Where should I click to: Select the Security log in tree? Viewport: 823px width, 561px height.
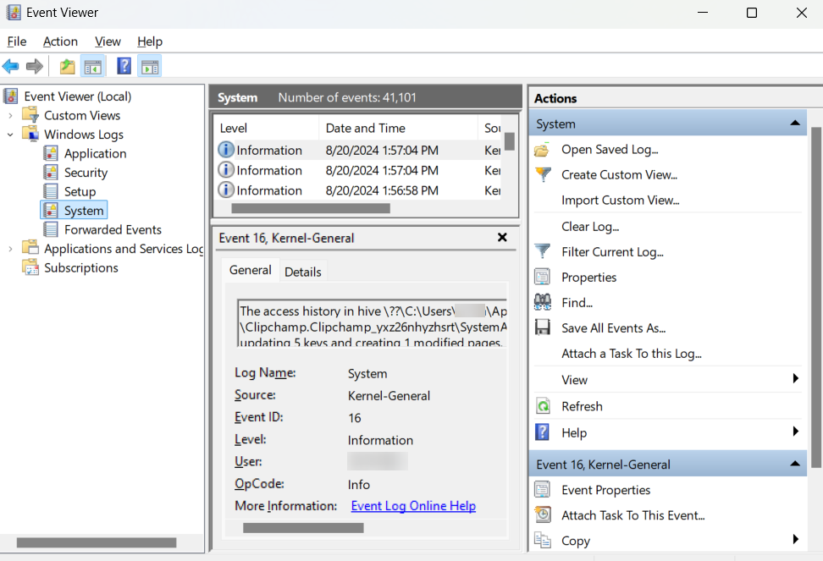pyautogui.click(x=86, y=173)
